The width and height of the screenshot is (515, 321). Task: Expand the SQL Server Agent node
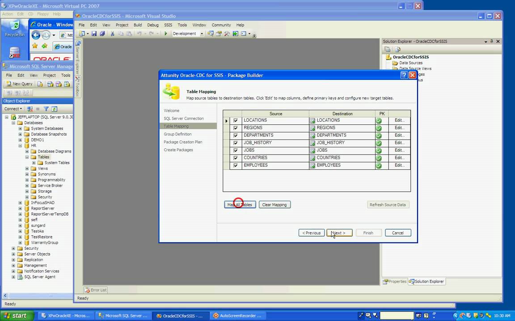click(x=13, y=277)
